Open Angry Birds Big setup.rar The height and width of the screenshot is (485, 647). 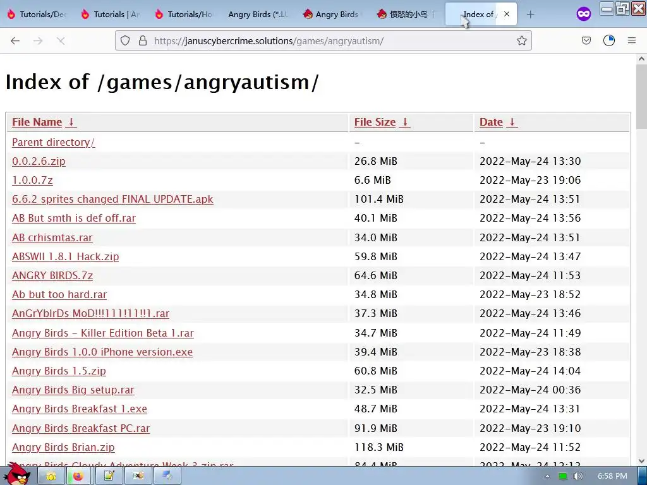point(73,390)
